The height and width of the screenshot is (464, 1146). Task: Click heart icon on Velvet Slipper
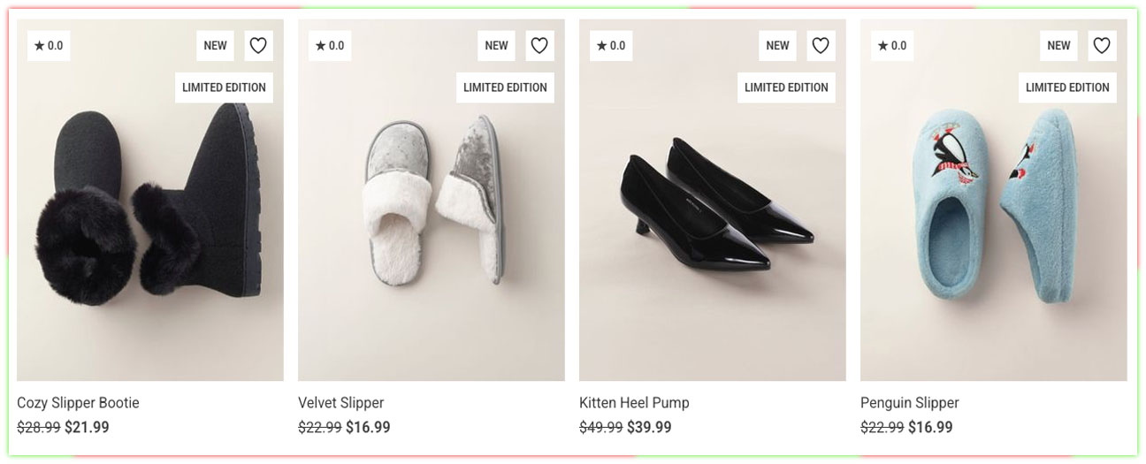click(539, 46)
